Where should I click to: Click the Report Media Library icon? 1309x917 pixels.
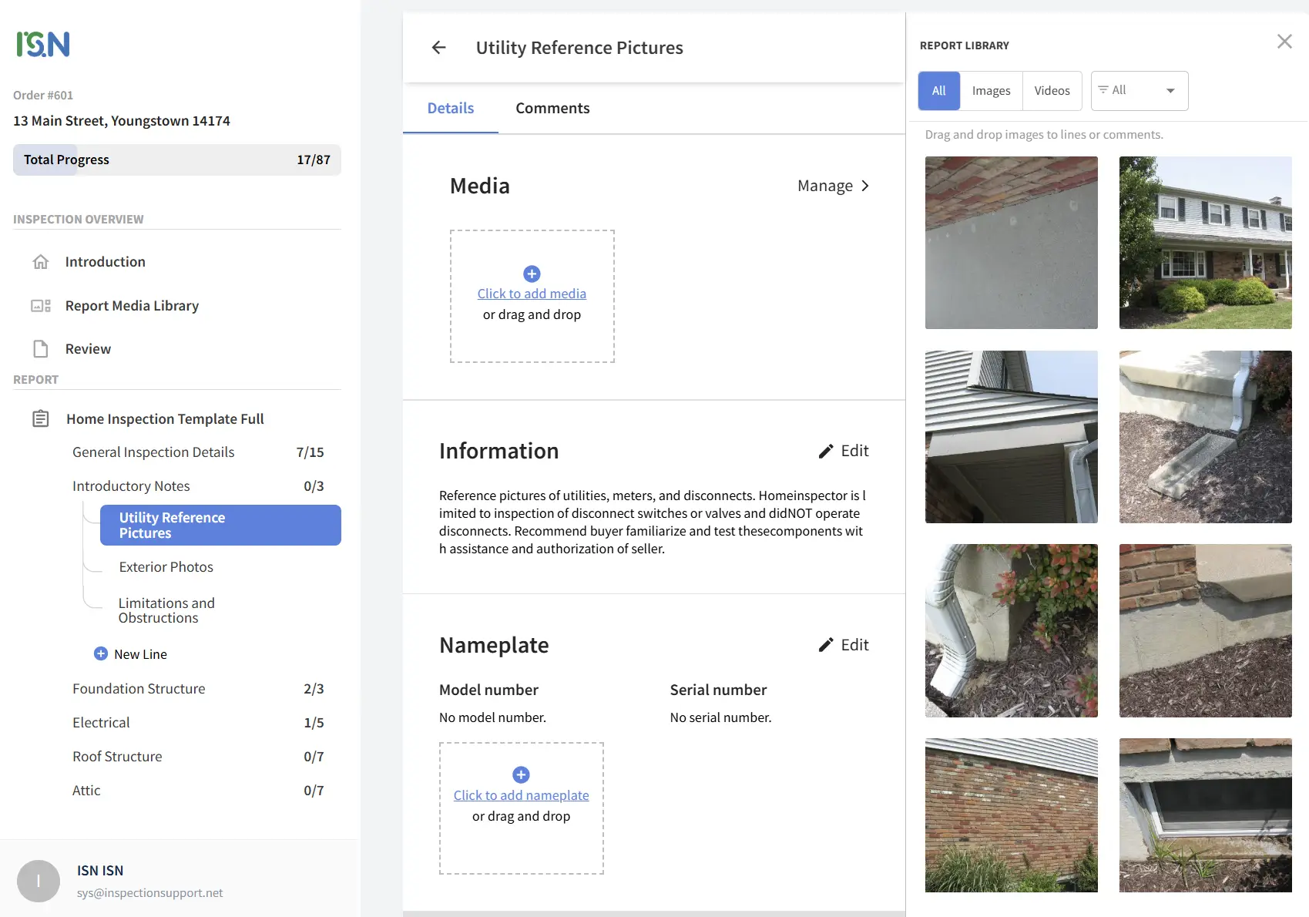pyautogui.click(x=41, y=306)
